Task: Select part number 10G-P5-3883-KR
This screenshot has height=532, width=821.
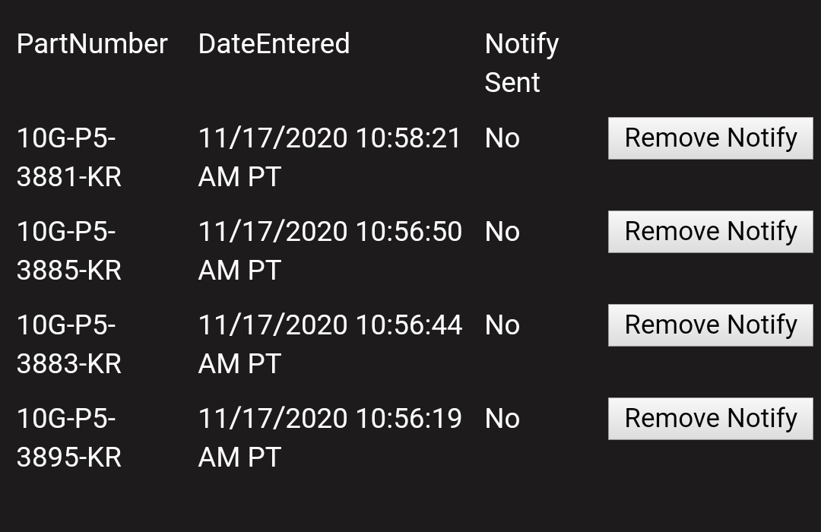Action: (x=68, y=344)
